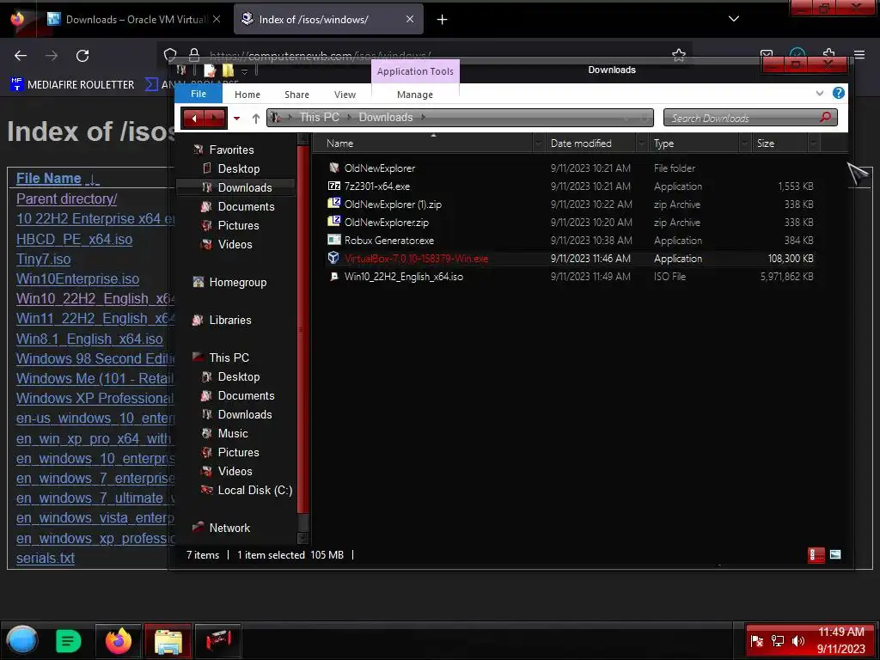Image resolution: width=880 pixels, height=660 pixels.
Task: Switch to the Home ribbon tab
Action: (x=247, y=95)
